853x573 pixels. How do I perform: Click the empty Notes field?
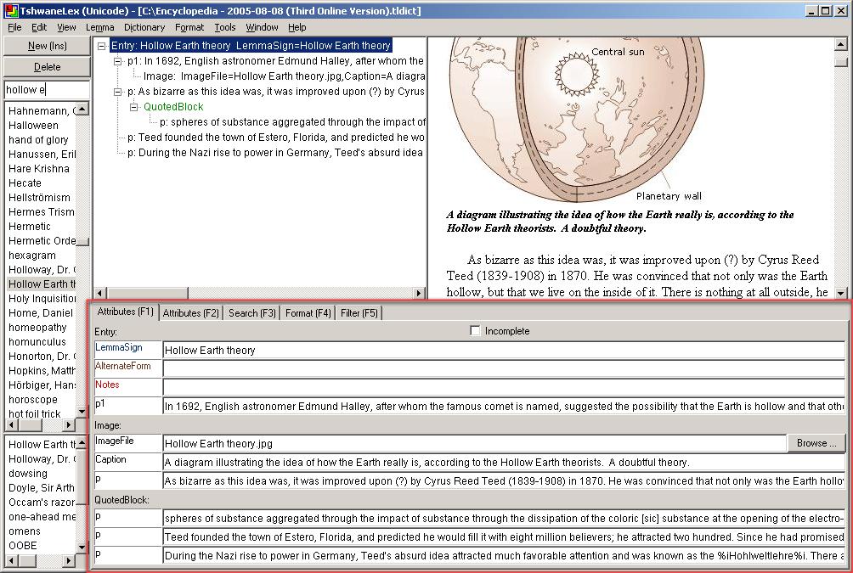[x=504, y=387]
